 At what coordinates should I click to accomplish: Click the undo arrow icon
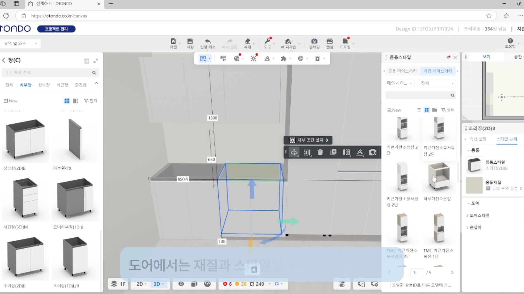[x=208, y=41]
